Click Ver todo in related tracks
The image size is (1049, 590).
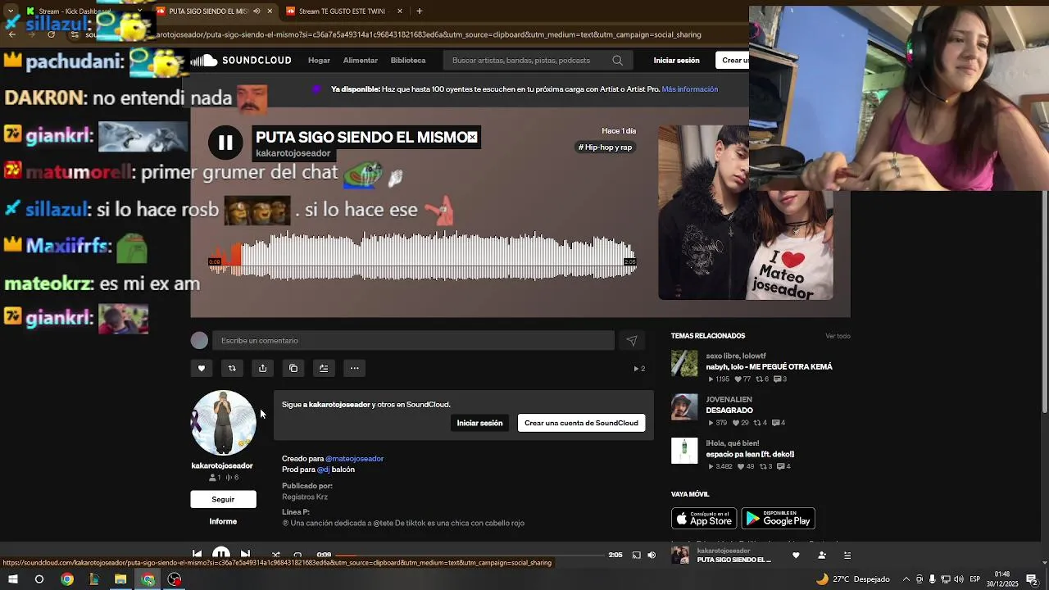tap(838, 336)
